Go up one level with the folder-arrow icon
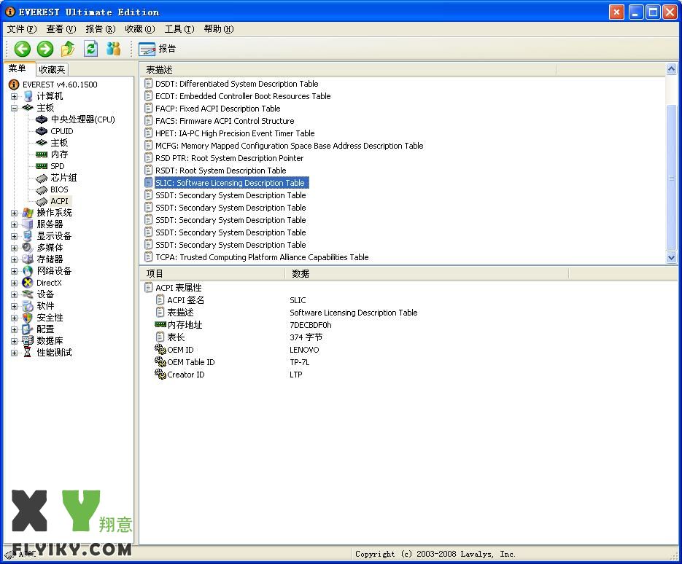This screenshot has height=564, width=682. [x=68, y=49]
